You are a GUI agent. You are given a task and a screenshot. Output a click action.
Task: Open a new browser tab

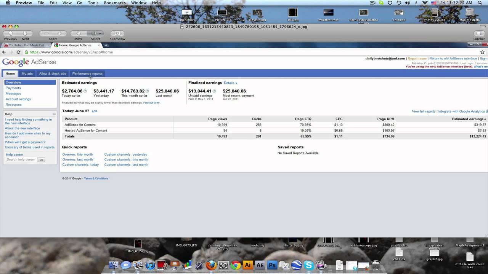click(x=106, y=45)
